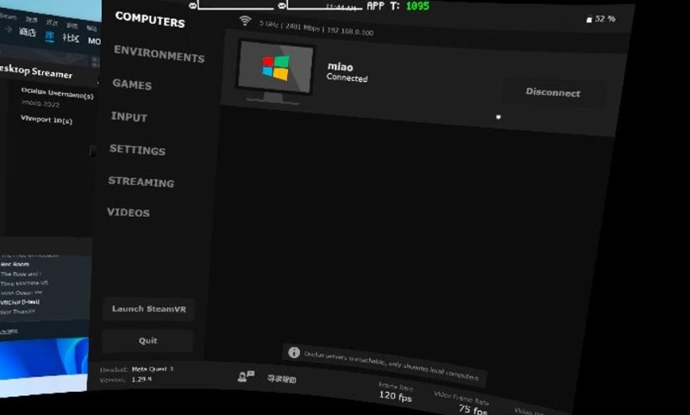Click the Disconnect button for miao
The height and width of the screenshot is (415, 690).
[x=553, y=92]
